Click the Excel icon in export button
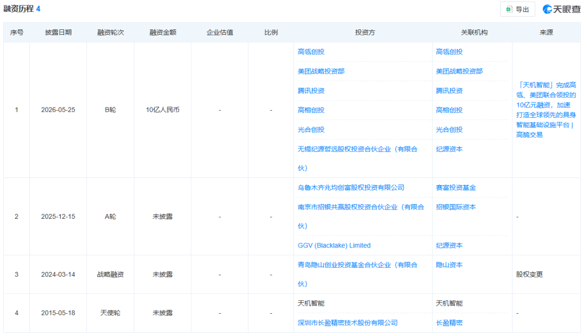The width and height of the screenshot is (587, 336). (509, 9)
